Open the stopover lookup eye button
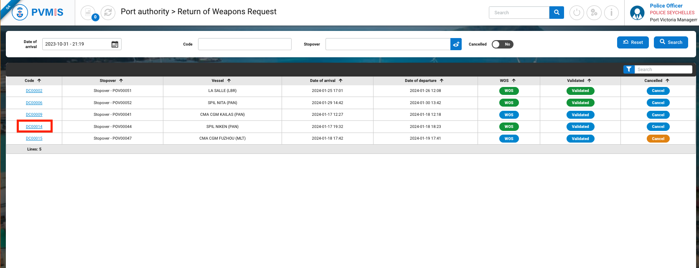699x268 pixels. tap(456, 44)
